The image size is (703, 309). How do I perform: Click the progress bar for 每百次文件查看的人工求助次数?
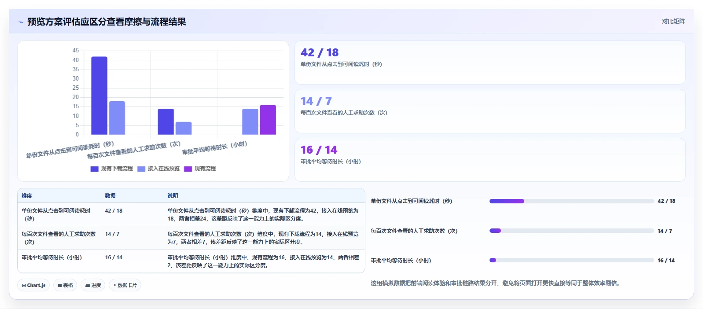pos(571,231)
